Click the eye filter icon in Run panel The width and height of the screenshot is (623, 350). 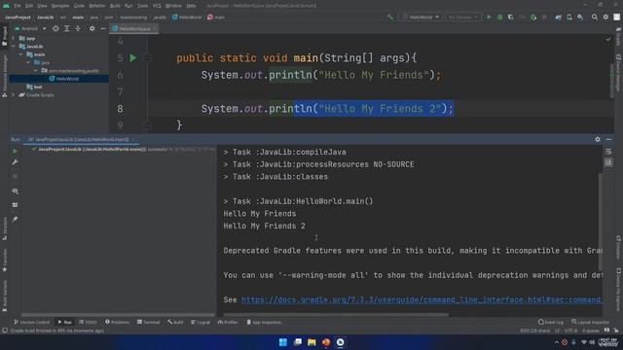16,191
